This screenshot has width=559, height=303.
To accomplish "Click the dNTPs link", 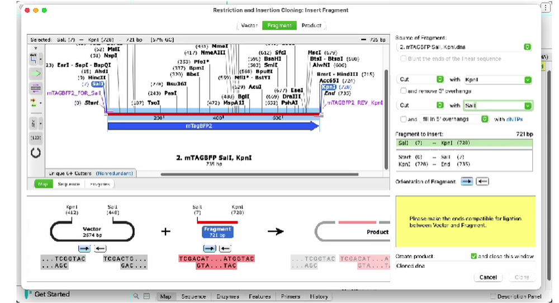I will tap(514, 119).
